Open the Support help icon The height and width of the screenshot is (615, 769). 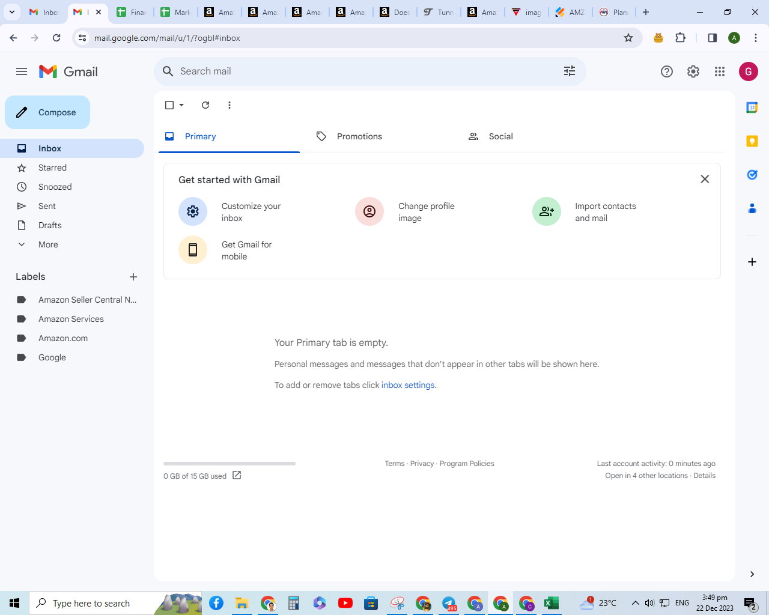[x=667, y=71]
